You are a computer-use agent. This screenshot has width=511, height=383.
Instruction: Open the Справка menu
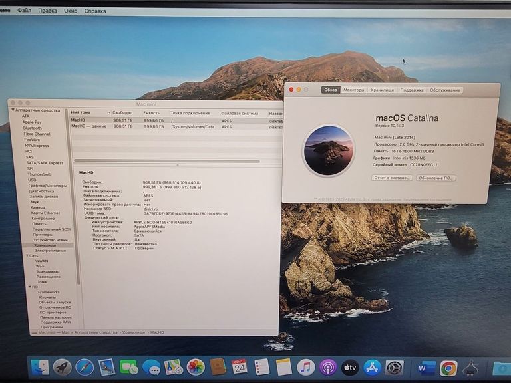pos(95,11)
